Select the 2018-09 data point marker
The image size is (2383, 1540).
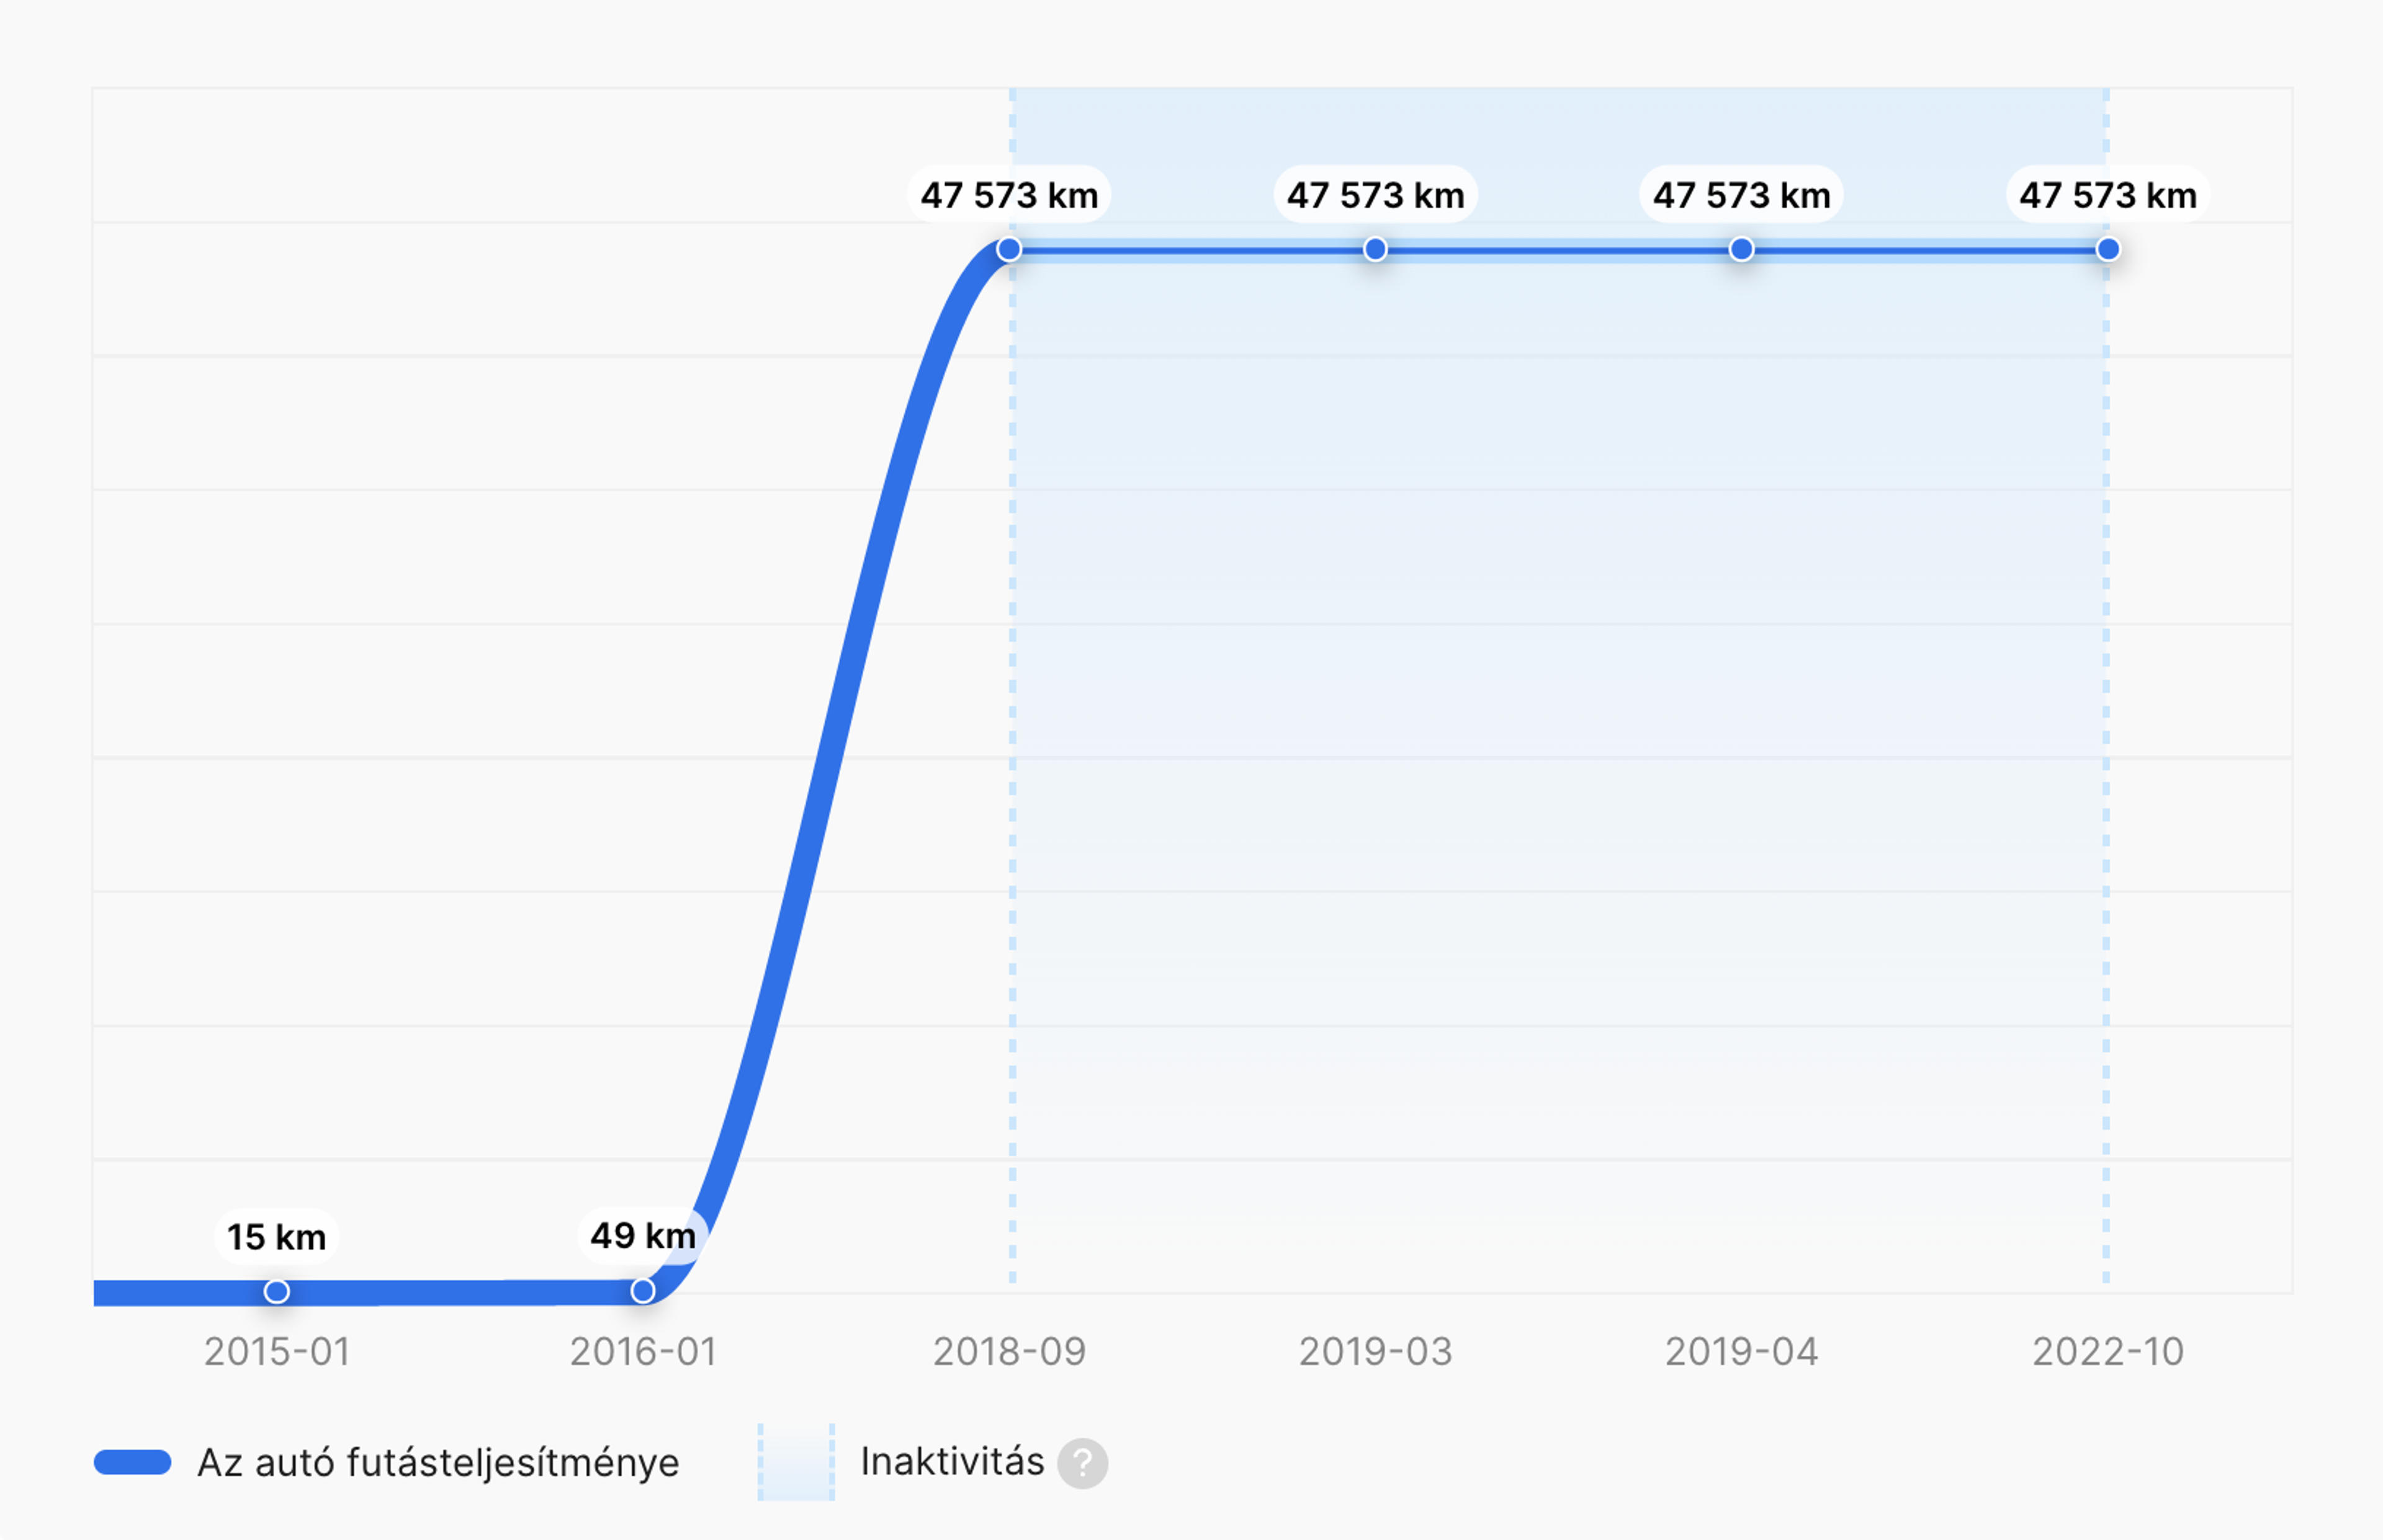click(1010, 249)
